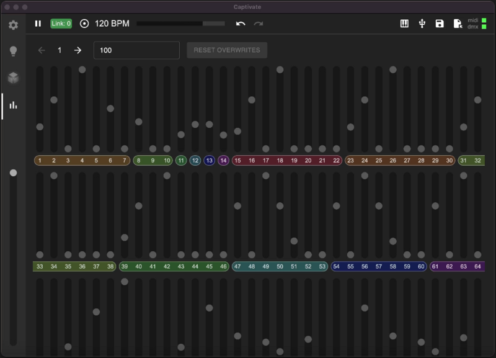This screenshot has width=496, height=358.
Task: Select channel label 57 in blue group
Action: [379, 267]
